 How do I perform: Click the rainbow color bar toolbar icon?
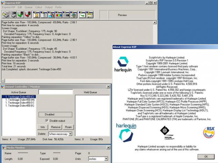tap(58, 15)
